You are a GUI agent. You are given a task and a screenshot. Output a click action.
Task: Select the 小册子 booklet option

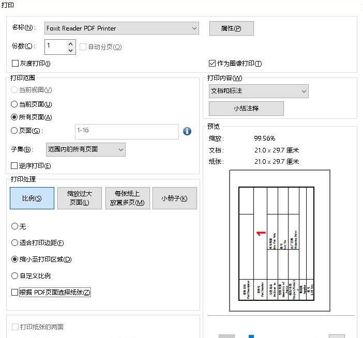click(x=174, y=198)
